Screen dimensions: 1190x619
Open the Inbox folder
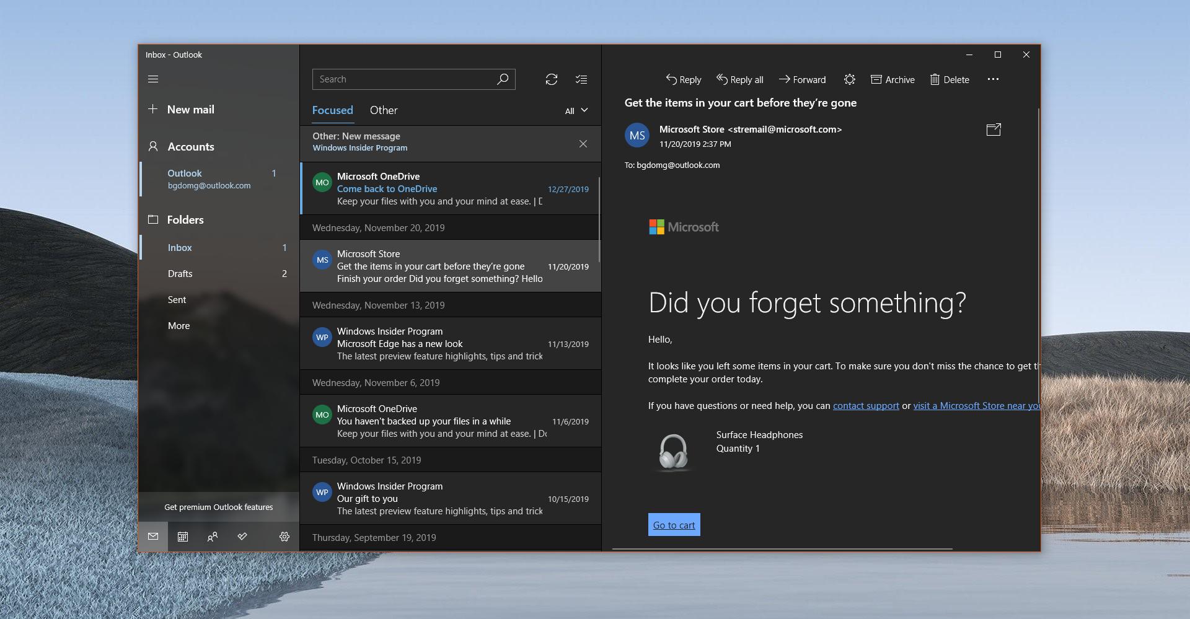pyautogui.click(x=219, y=248)
